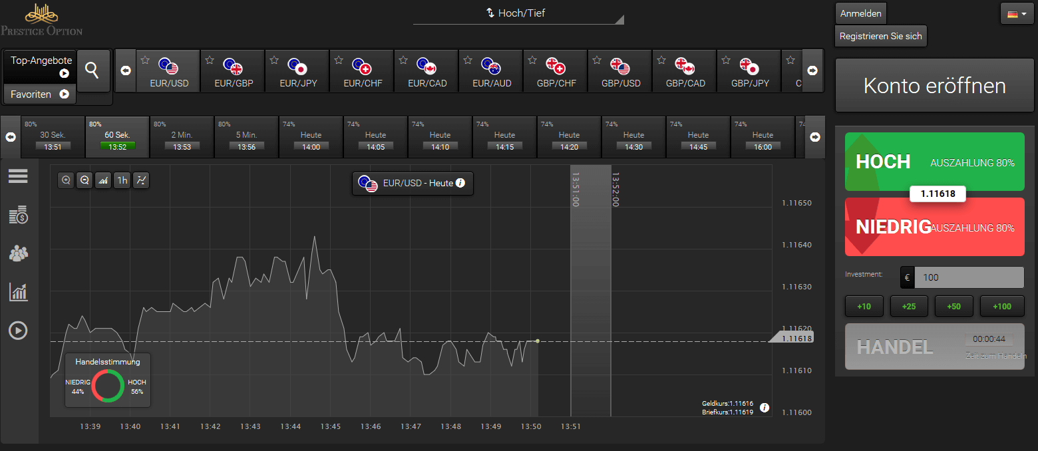Expand the Top-Angebote list
The image size is (1038, 451).
[x=40, y=67]
